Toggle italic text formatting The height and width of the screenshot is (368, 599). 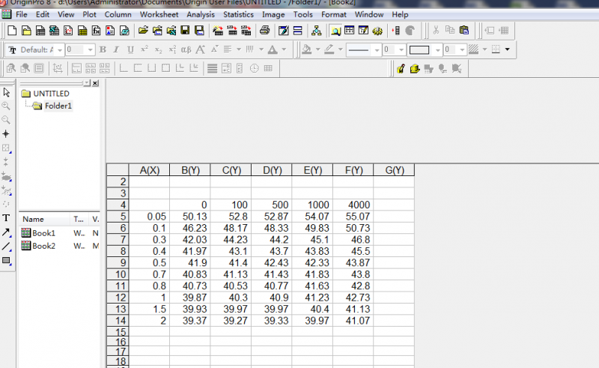[x=116, y=49]
